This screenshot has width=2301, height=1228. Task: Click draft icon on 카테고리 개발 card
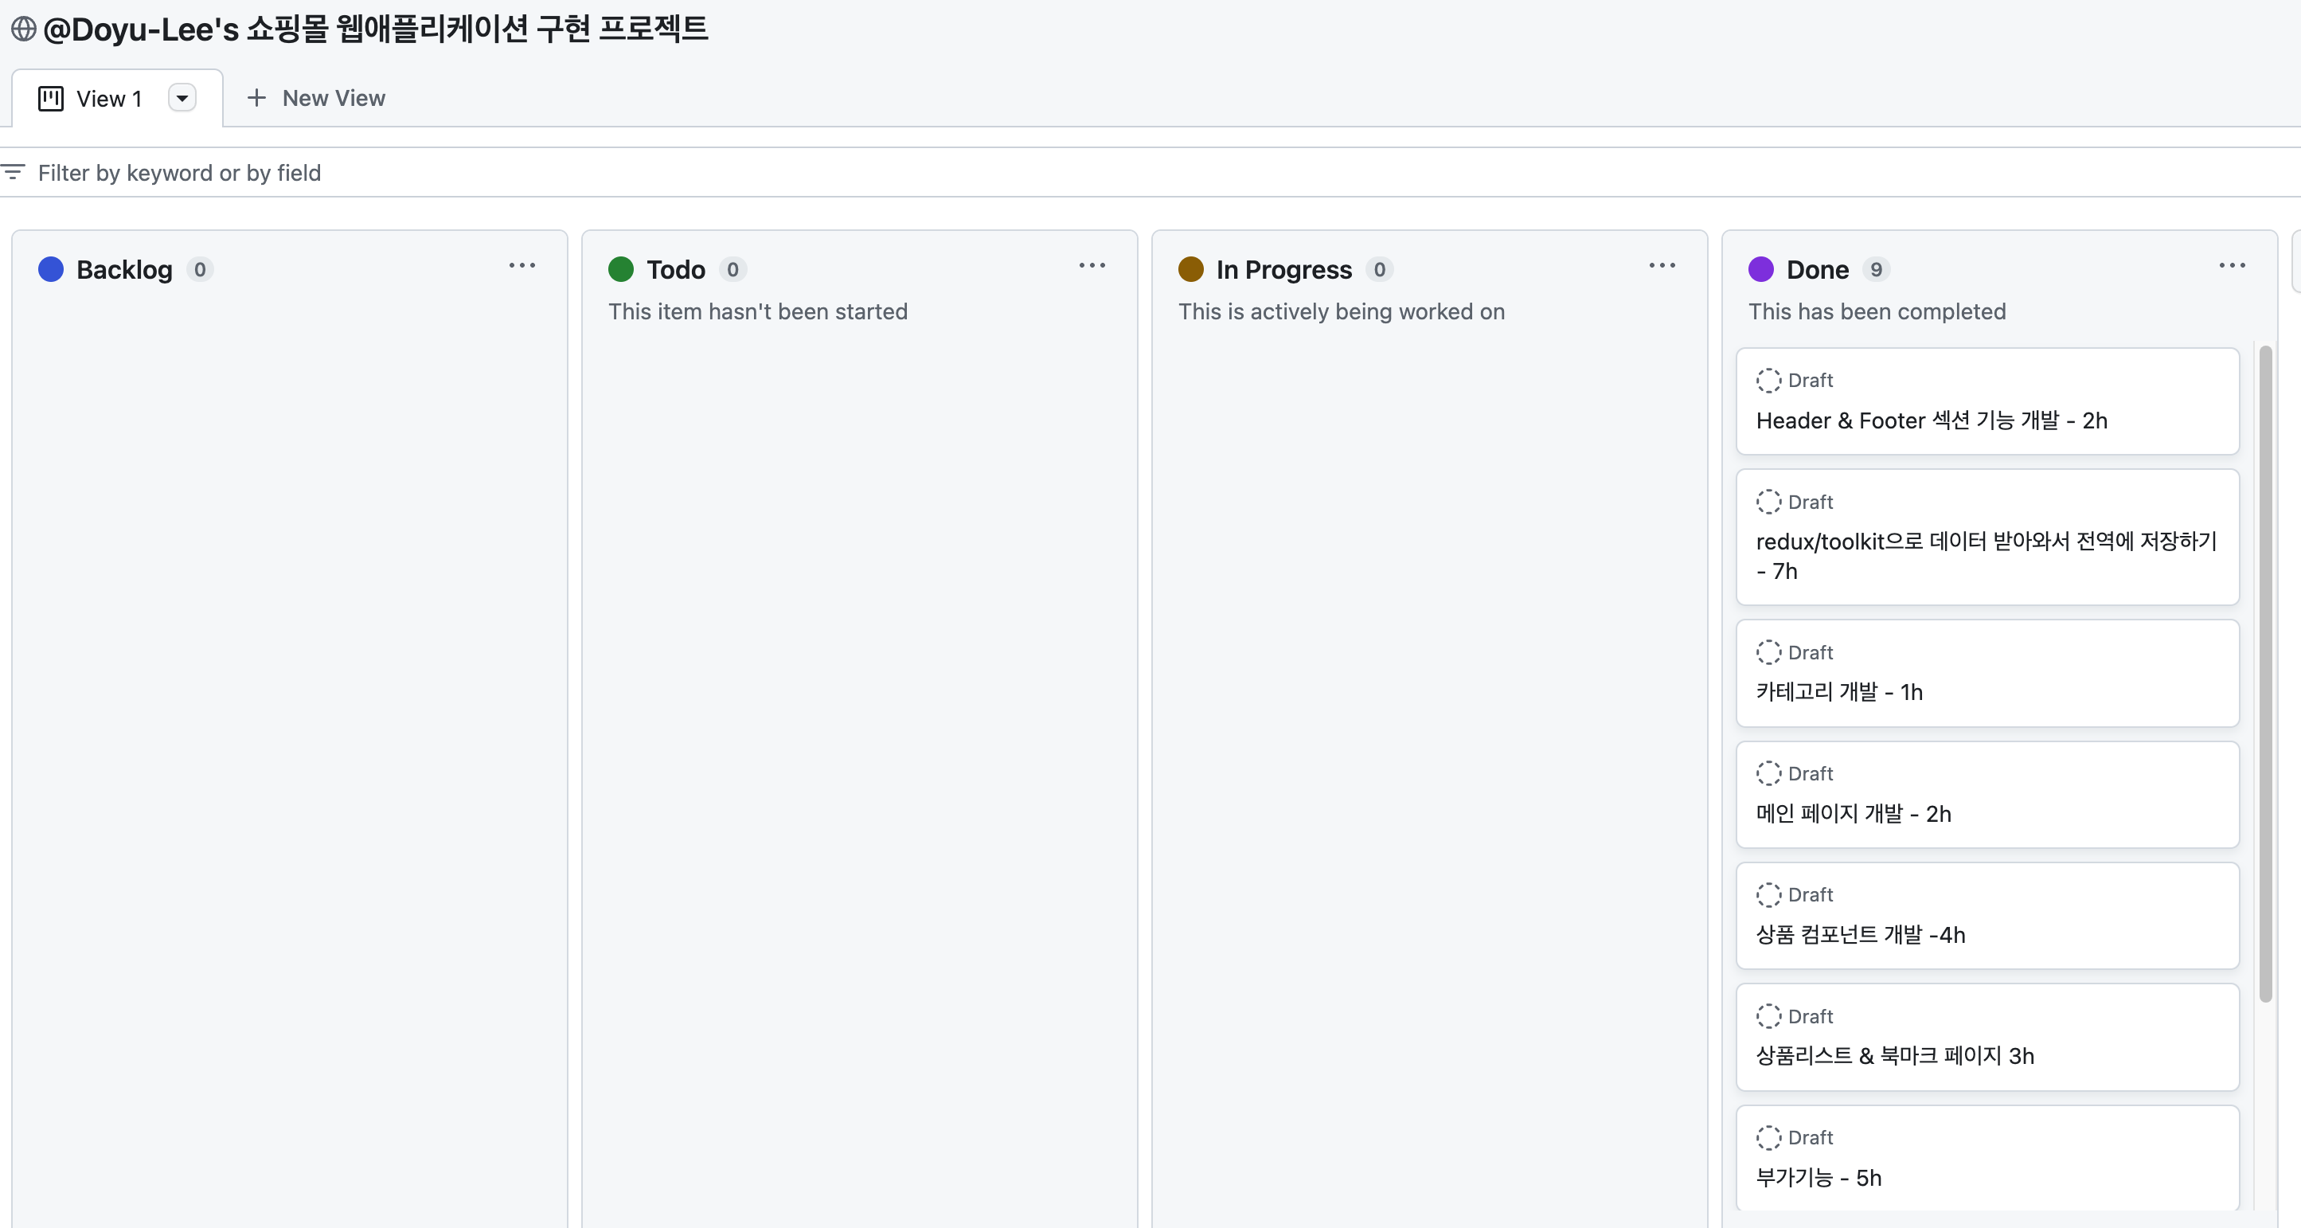click(x=1768, y=652)
